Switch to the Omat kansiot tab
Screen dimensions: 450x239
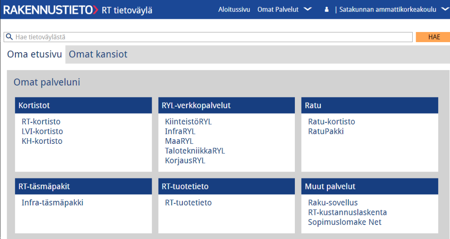(98, 54)
